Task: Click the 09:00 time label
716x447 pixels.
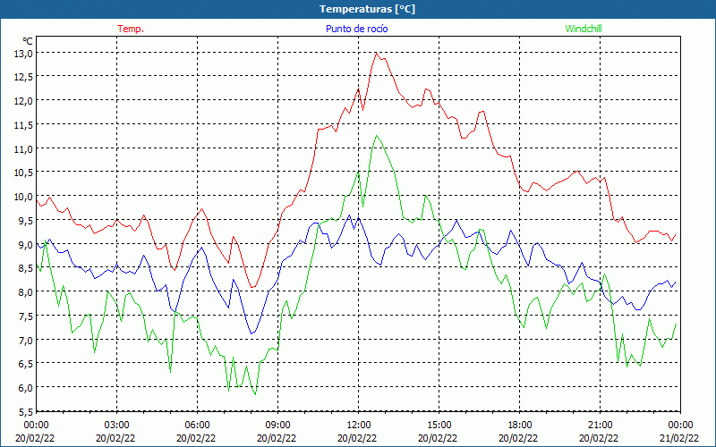Action: (277, 426)
